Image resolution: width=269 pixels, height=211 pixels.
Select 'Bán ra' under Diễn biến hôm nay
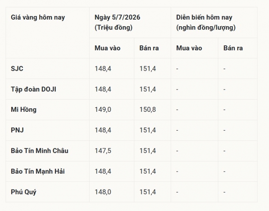pos(233,48)
